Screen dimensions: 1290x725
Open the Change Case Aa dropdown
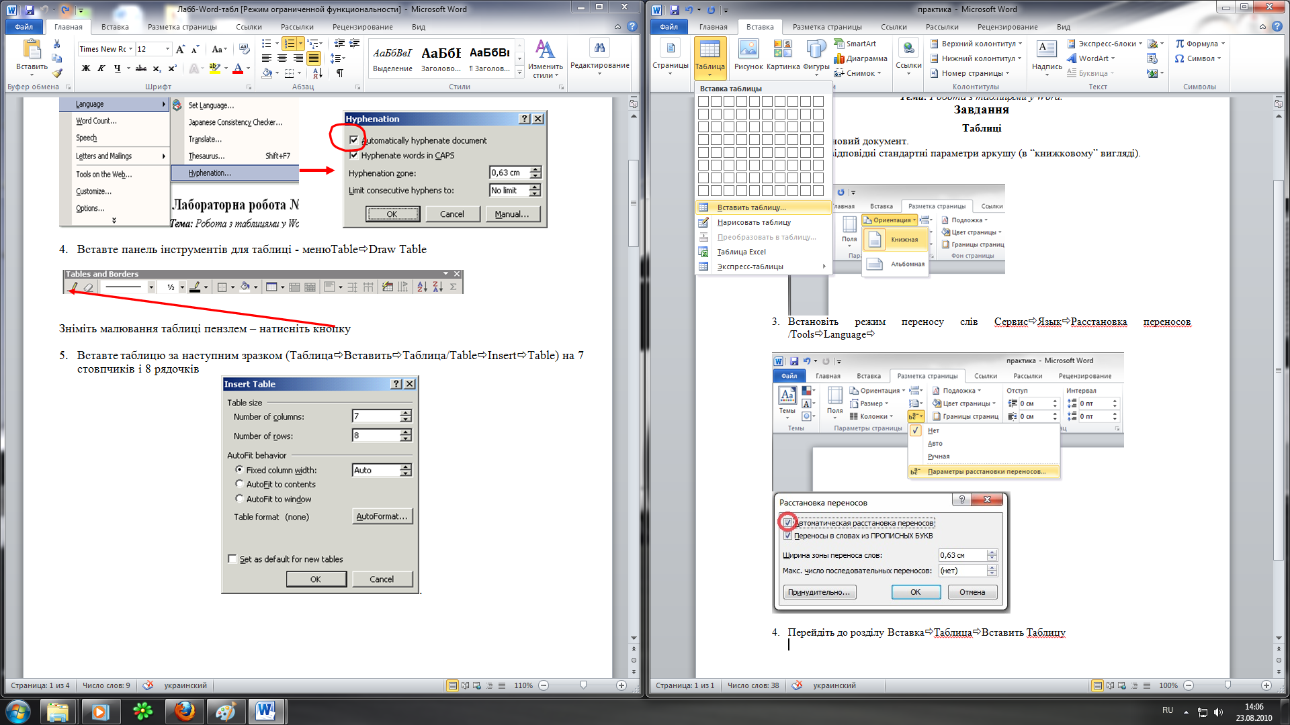click(219, 49)
